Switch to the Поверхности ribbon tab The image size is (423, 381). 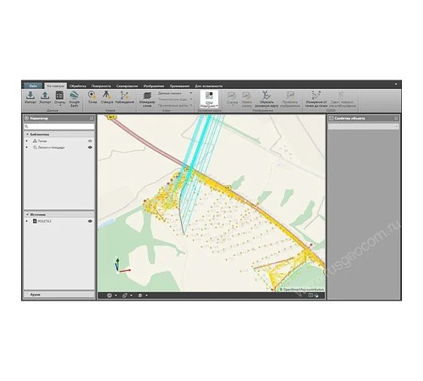[x=102, y=86]
